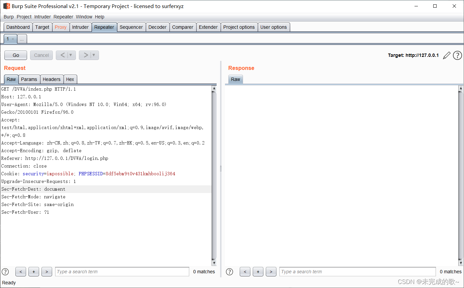Click request search help question mark icon
The height and width of the screenshot is (288, 464).
click(x=5, y=272)
